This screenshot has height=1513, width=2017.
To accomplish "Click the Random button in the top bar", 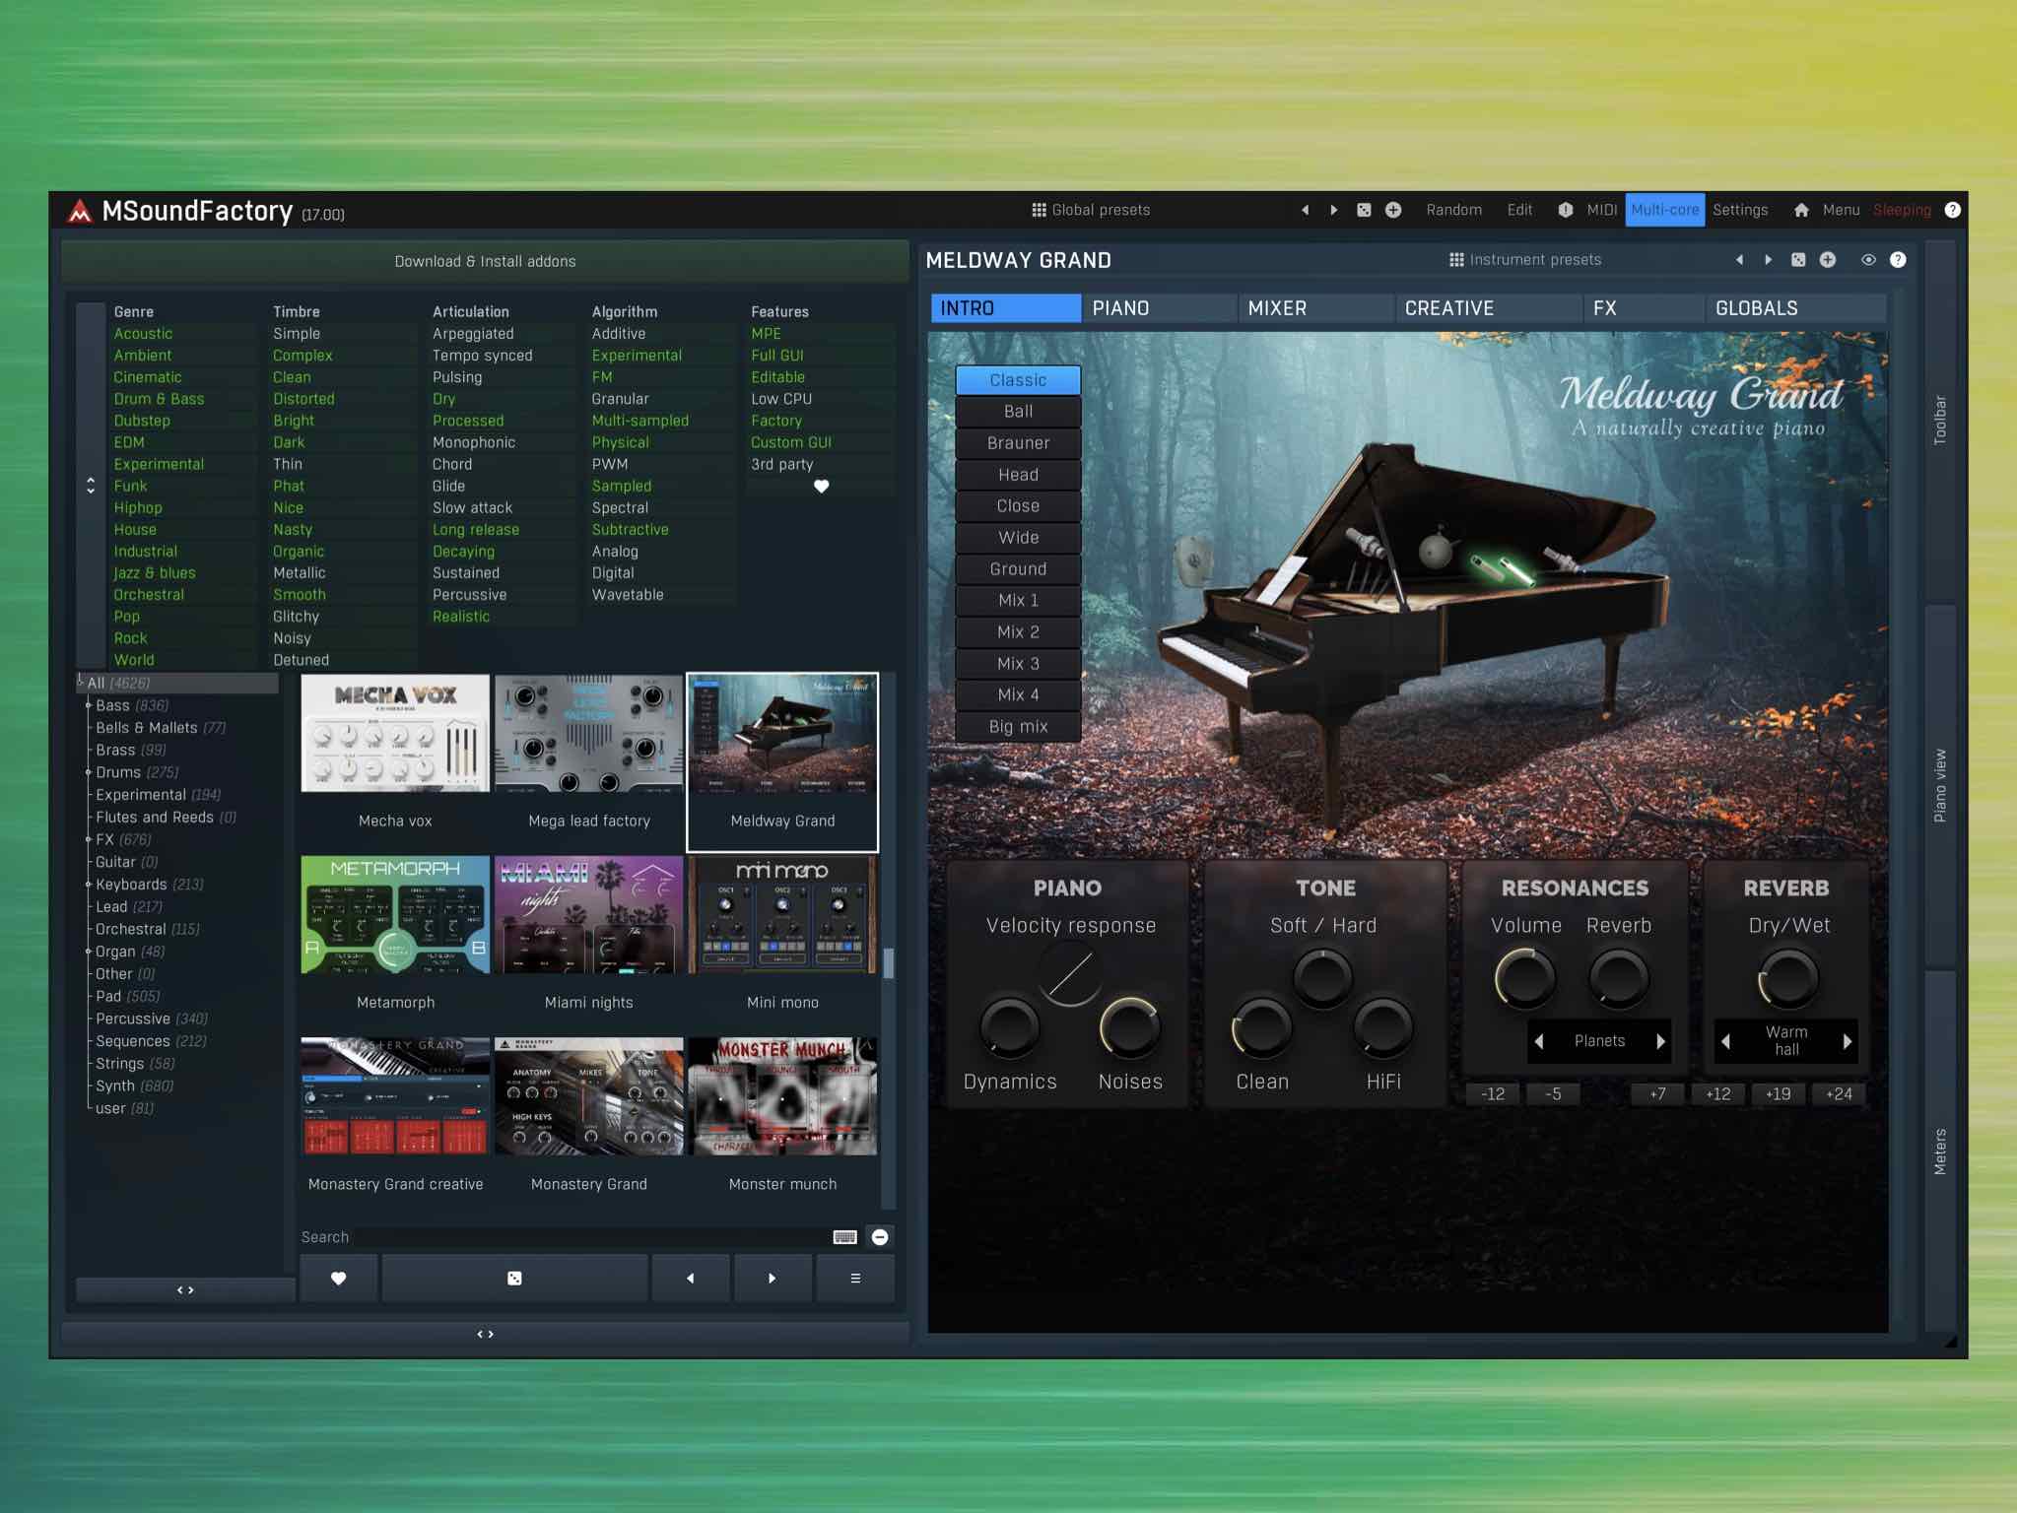I will point(1453,210).
